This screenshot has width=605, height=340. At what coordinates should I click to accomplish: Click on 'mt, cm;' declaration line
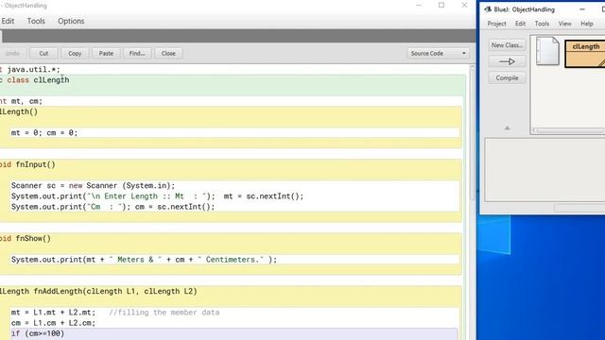[26, 101]
